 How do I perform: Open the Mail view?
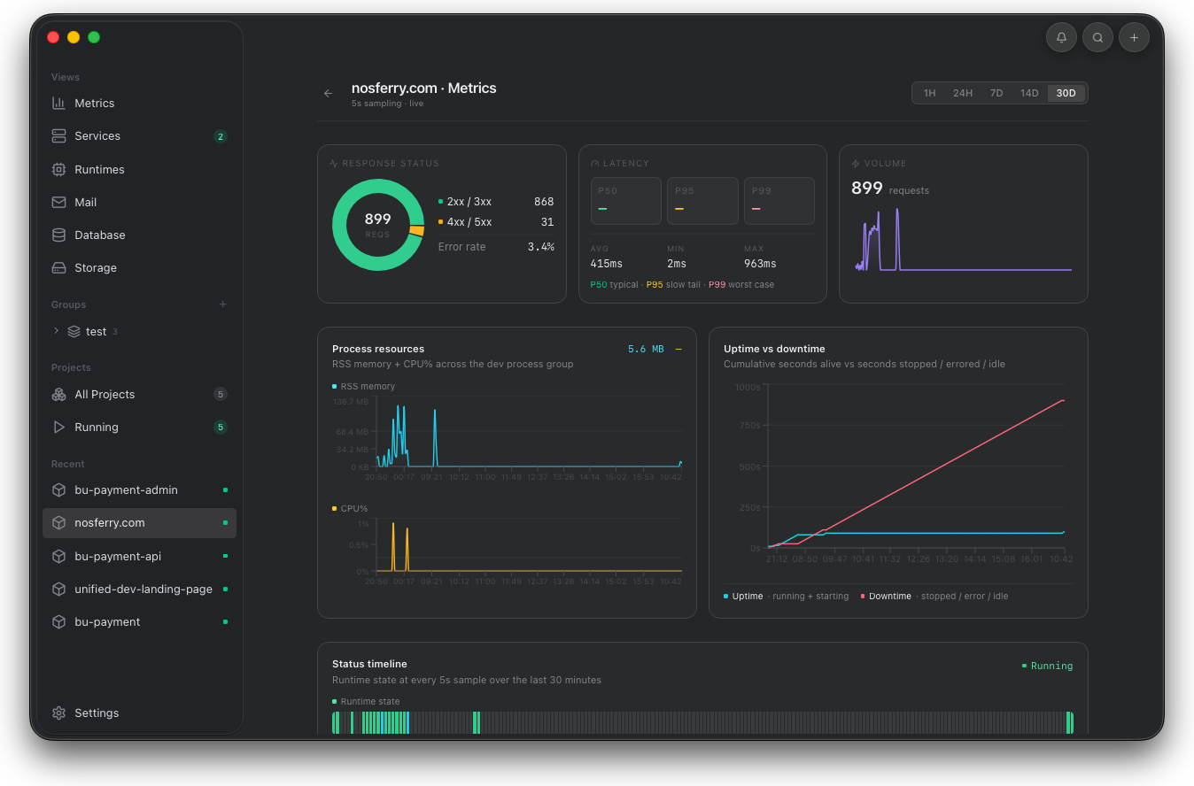click(x=139, y=202)
